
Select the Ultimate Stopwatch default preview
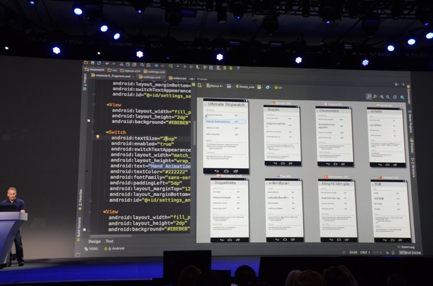pos(226,136)
